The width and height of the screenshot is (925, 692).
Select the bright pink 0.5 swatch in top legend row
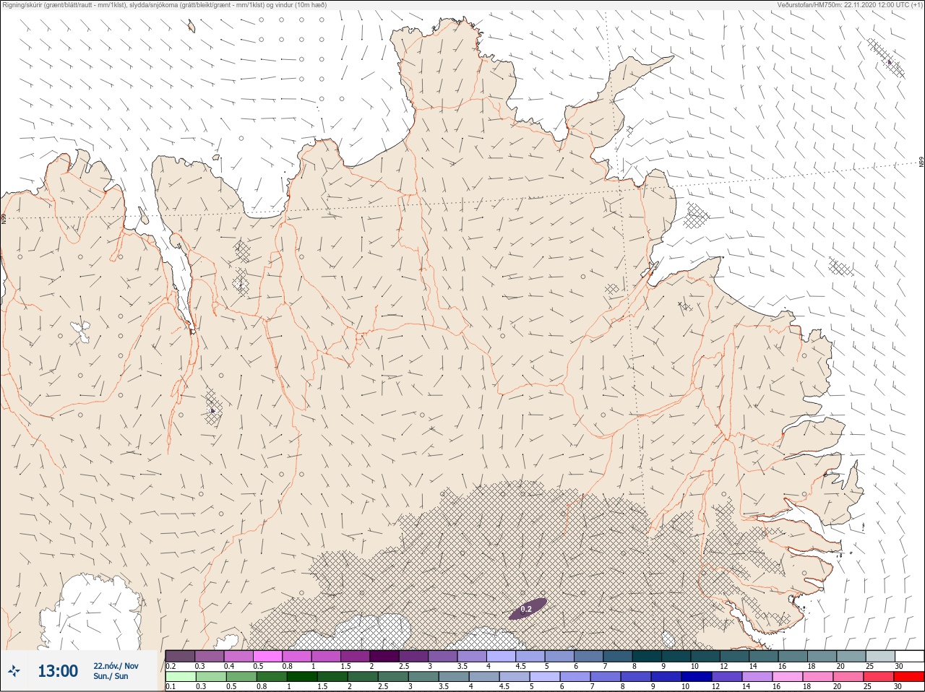[267, 656]
